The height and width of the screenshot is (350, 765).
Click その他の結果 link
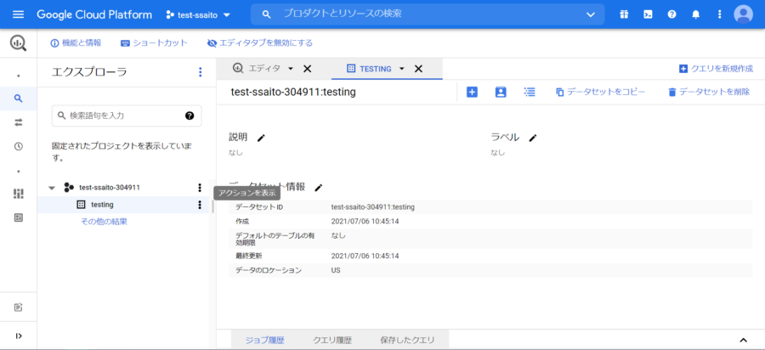(x=104, y=222)
